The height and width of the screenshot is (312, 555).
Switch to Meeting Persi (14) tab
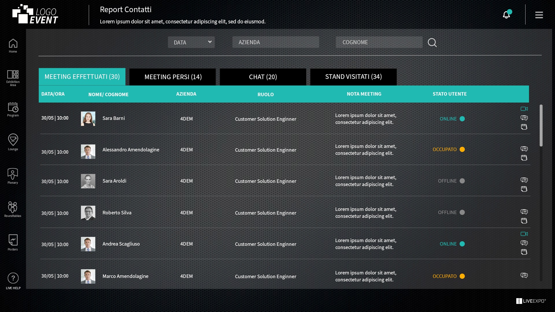[173, 77]
